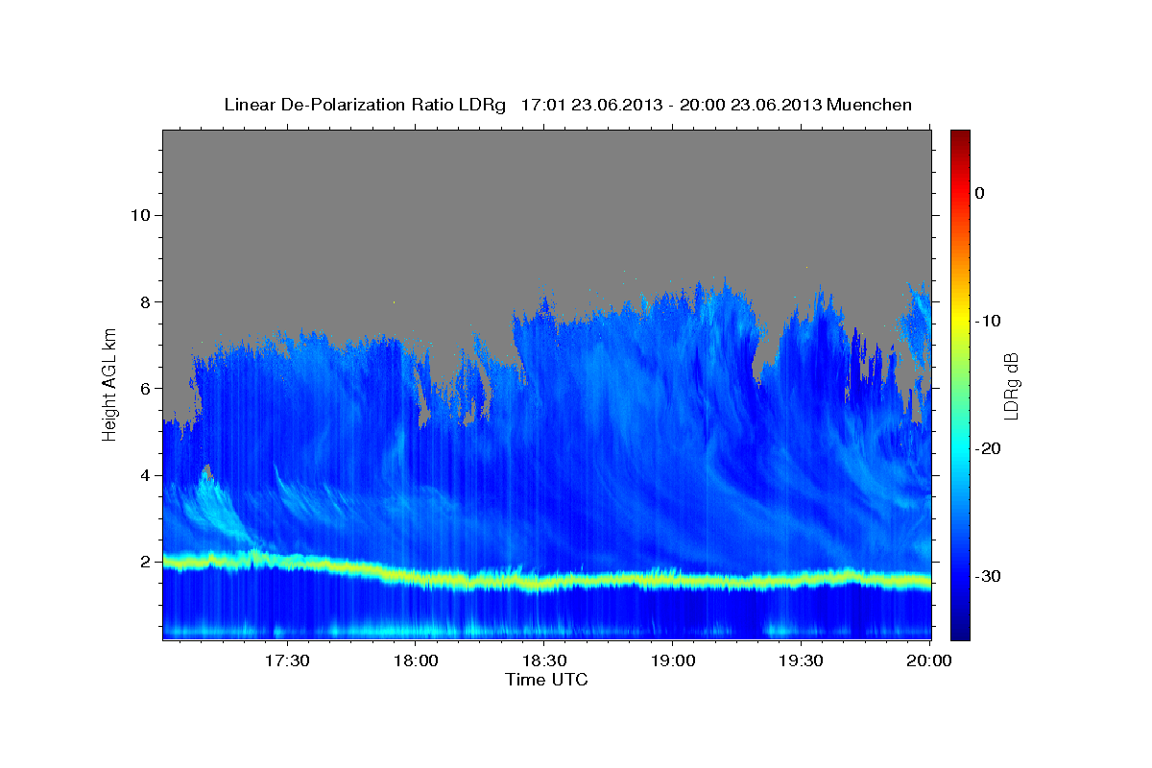Click the '20:00' time tick label
This screenshot has height=768, width=1152.
tap(929, 660)
